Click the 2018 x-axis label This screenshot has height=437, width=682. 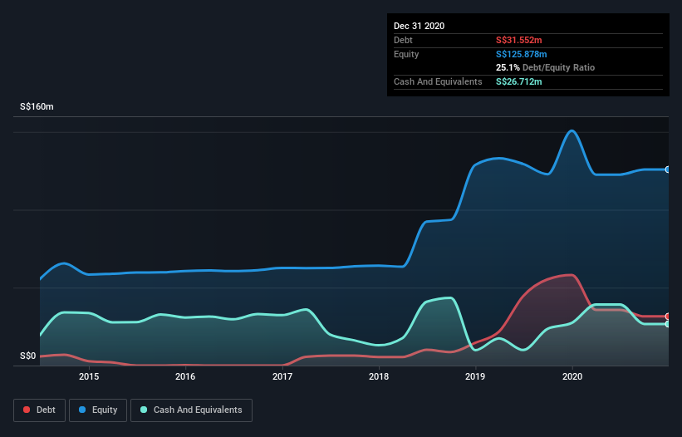379,376
